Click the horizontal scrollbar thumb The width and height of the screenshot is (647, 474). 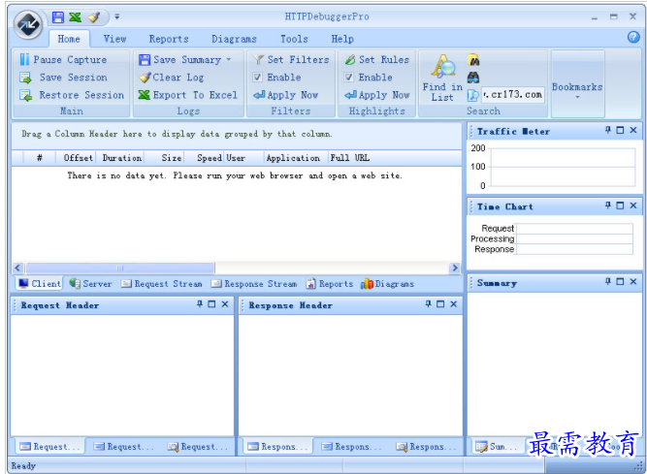tap(120, 268)
